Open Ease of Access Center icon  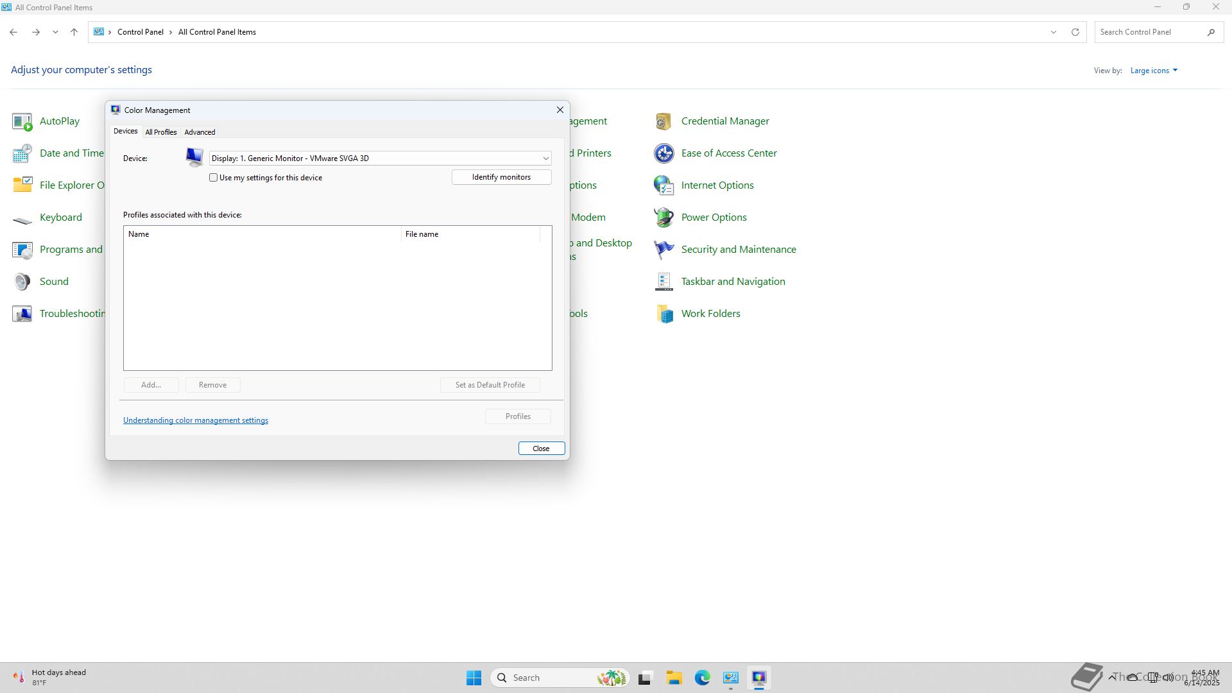[x=663, y=153]
